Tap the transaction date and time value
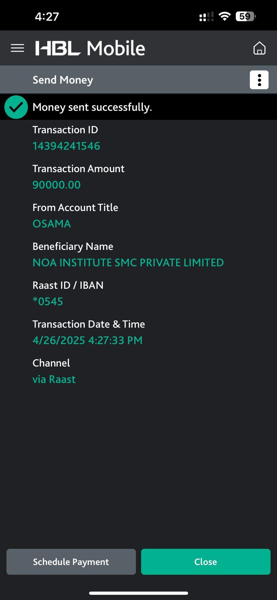This screenshot has height=600, width=277. (x=87, y=340)
